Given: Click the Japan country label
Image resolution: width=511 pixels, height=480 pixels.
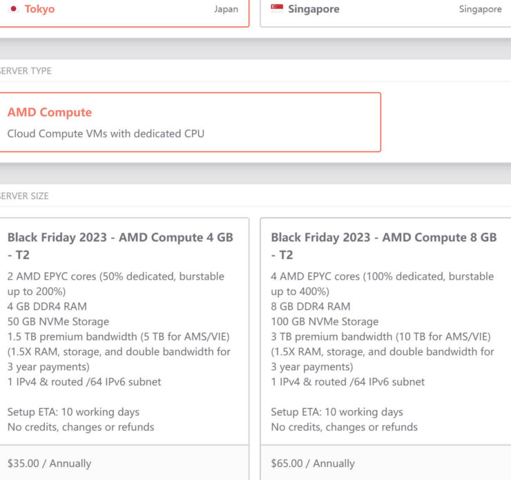Looking at the screenshot, I should [x=226, y=9].
